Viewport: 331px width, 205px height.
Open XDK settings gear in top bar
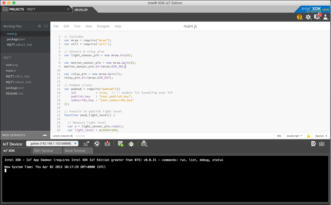[308, 17]
